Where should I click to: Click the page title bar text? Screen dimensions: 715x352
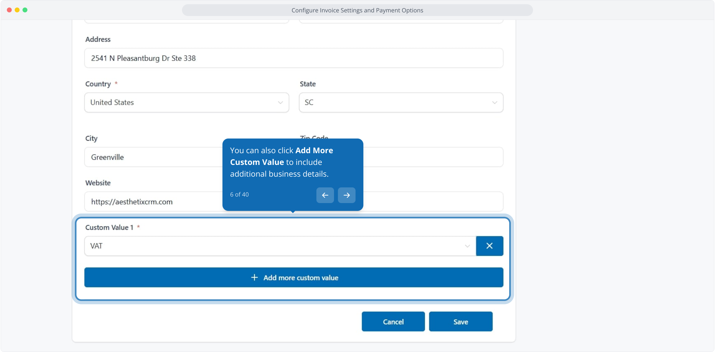click(x=357, y=10)
